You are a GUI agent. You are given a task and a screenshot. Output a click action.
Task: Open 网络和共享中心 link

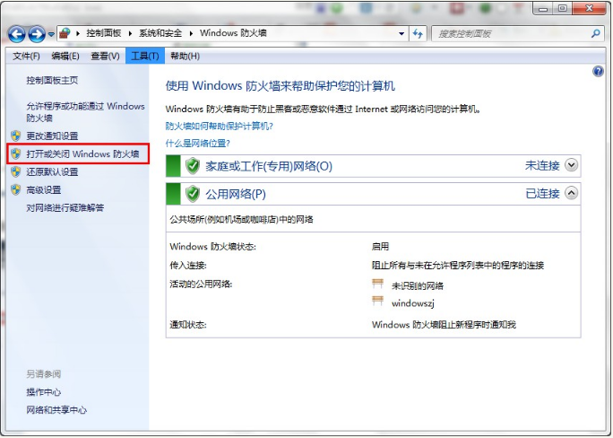point(56,410)
